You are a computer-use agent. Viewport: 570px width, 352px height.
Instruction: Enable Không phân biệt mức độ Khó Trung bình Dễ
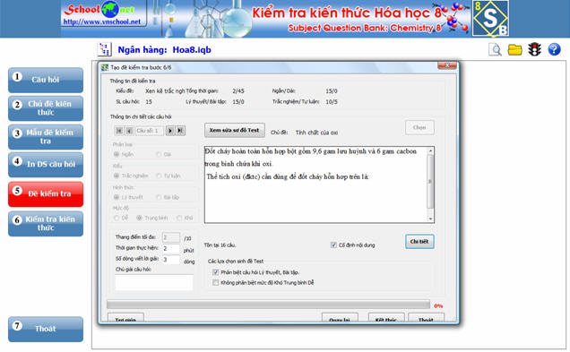click(x=216, y=282)
